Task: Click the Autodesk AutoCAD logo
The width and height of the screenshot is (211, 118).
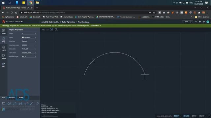Action: click(13, 22)
